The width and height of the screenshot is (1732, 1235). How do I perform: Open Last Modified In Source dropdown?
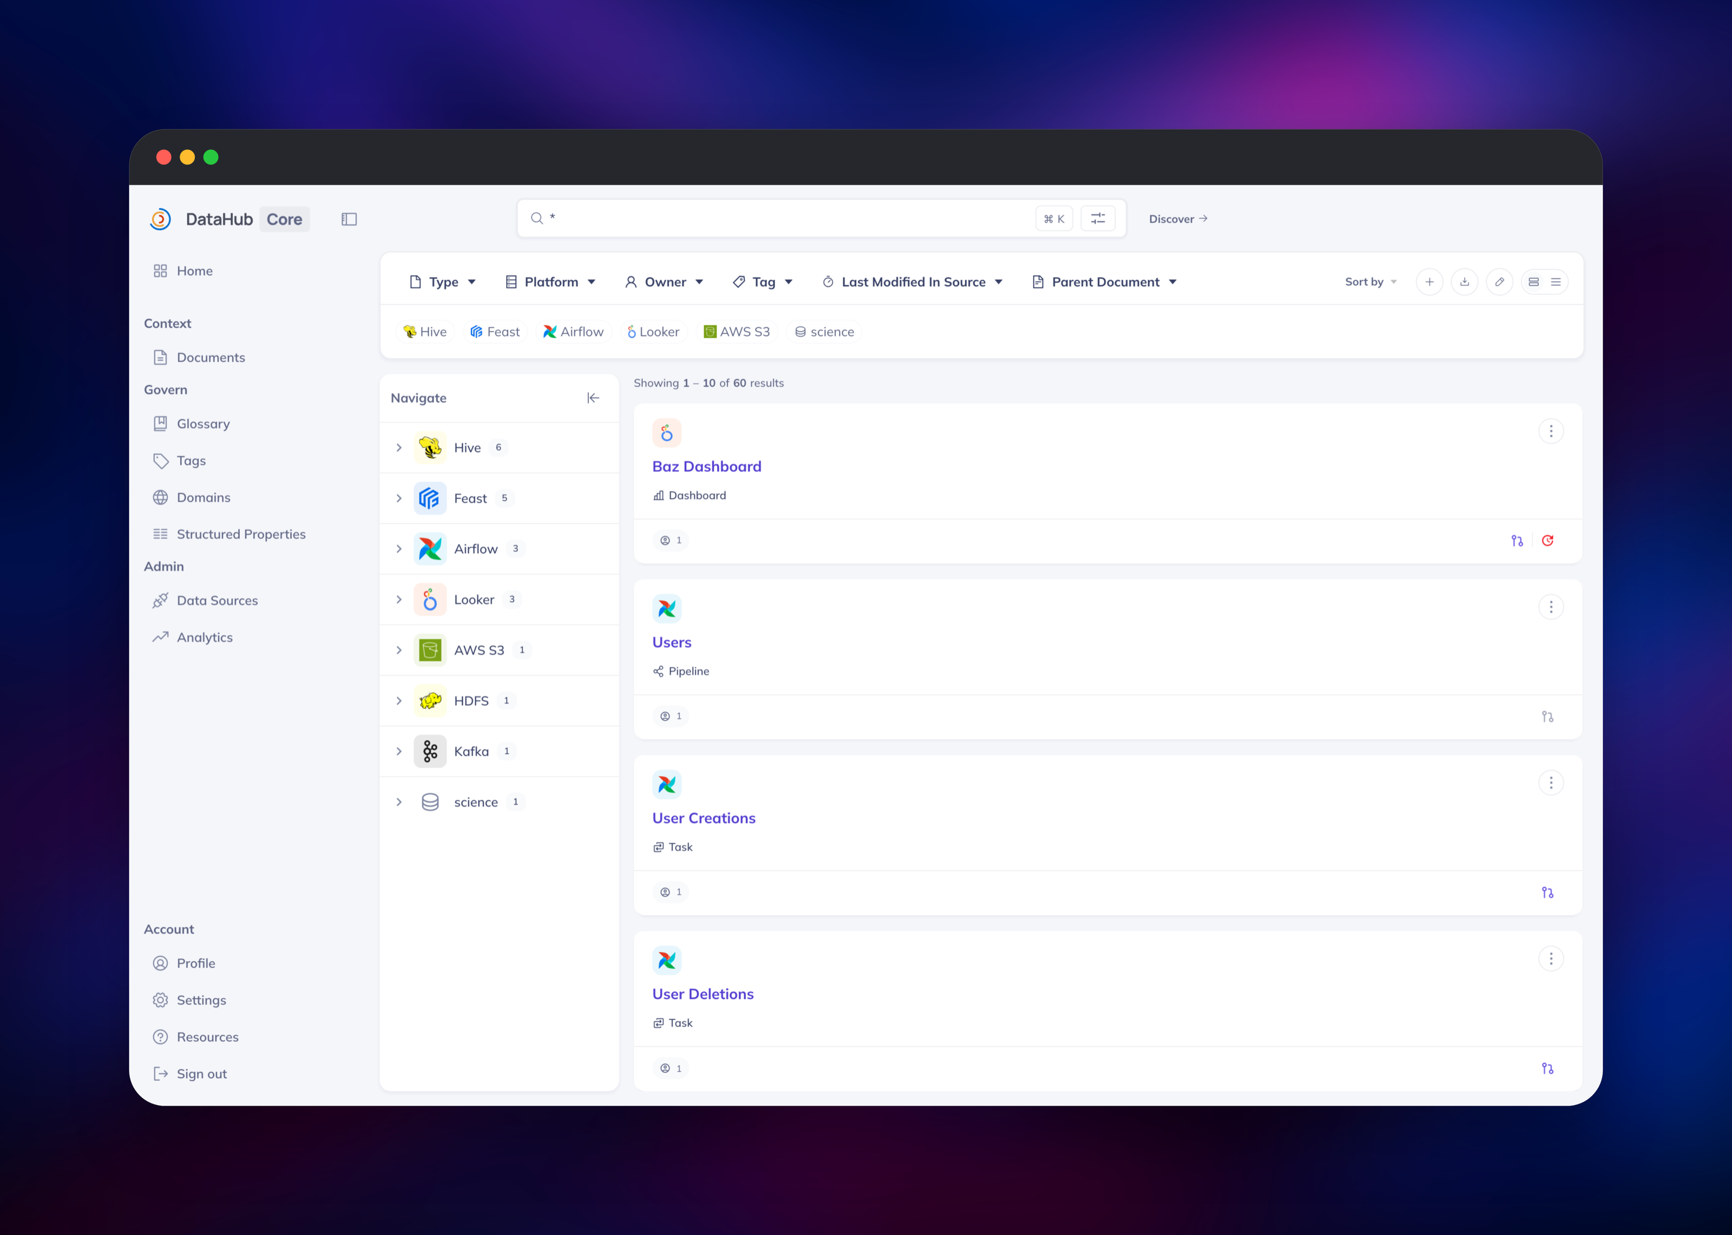tap(913, 282)
